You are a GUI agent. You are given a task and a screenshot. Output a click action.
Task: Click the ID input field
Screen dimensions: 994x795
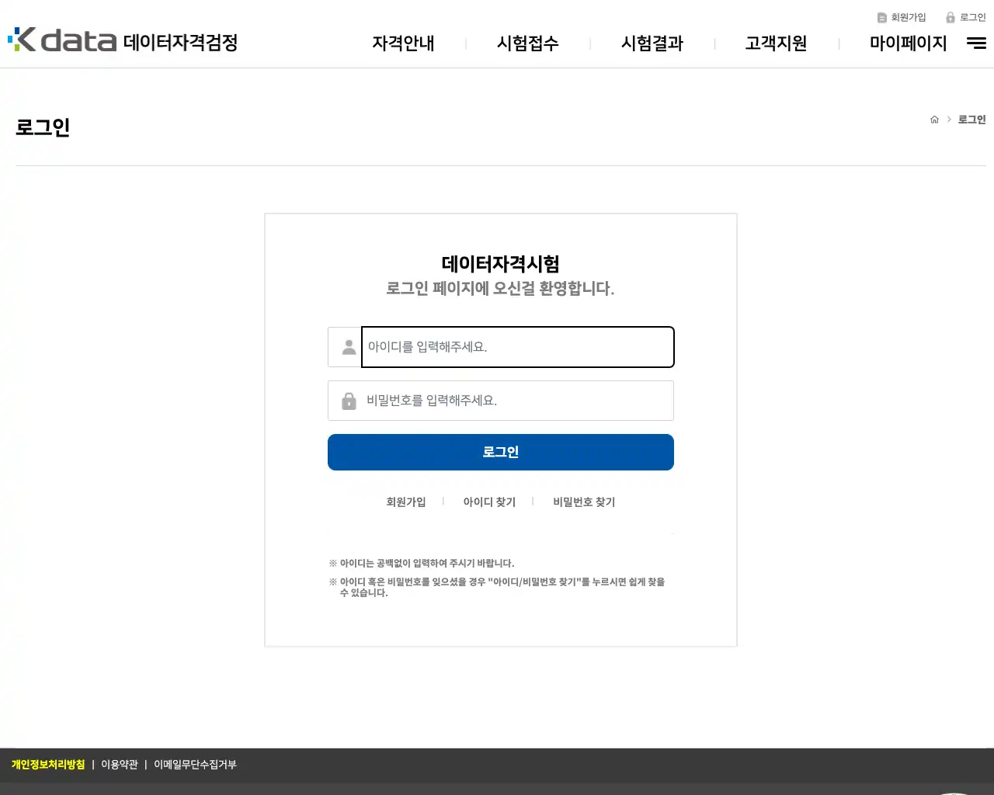517,347
